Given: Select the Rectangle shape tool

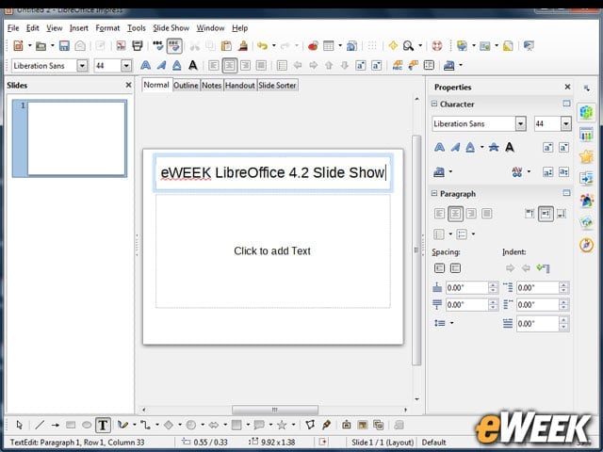Looking at the screenshot, I should tap(71, 425).
